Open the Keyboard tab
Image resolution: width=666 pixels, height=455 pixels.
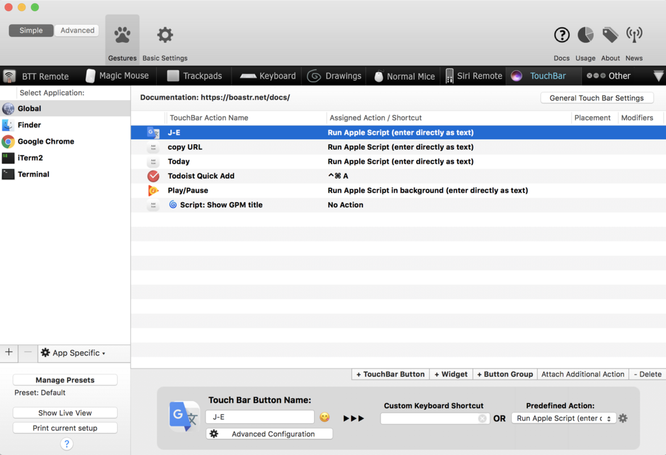tap(267, 76)
